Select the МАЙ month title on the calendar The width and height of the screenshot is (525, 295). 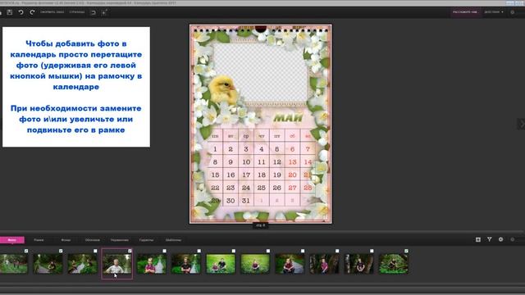288,117
